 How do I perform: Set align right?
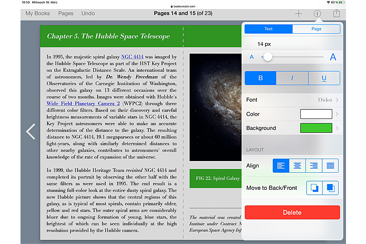point(314,166)
